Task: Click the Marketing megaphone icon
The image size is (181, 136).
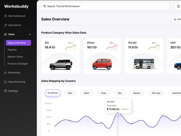Action: [5, 73]
